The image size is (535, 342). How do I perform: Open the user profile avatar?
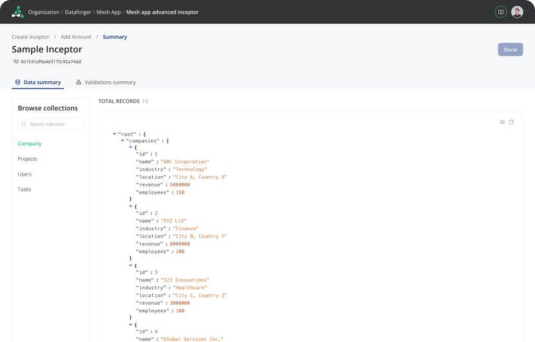[517, 12]
